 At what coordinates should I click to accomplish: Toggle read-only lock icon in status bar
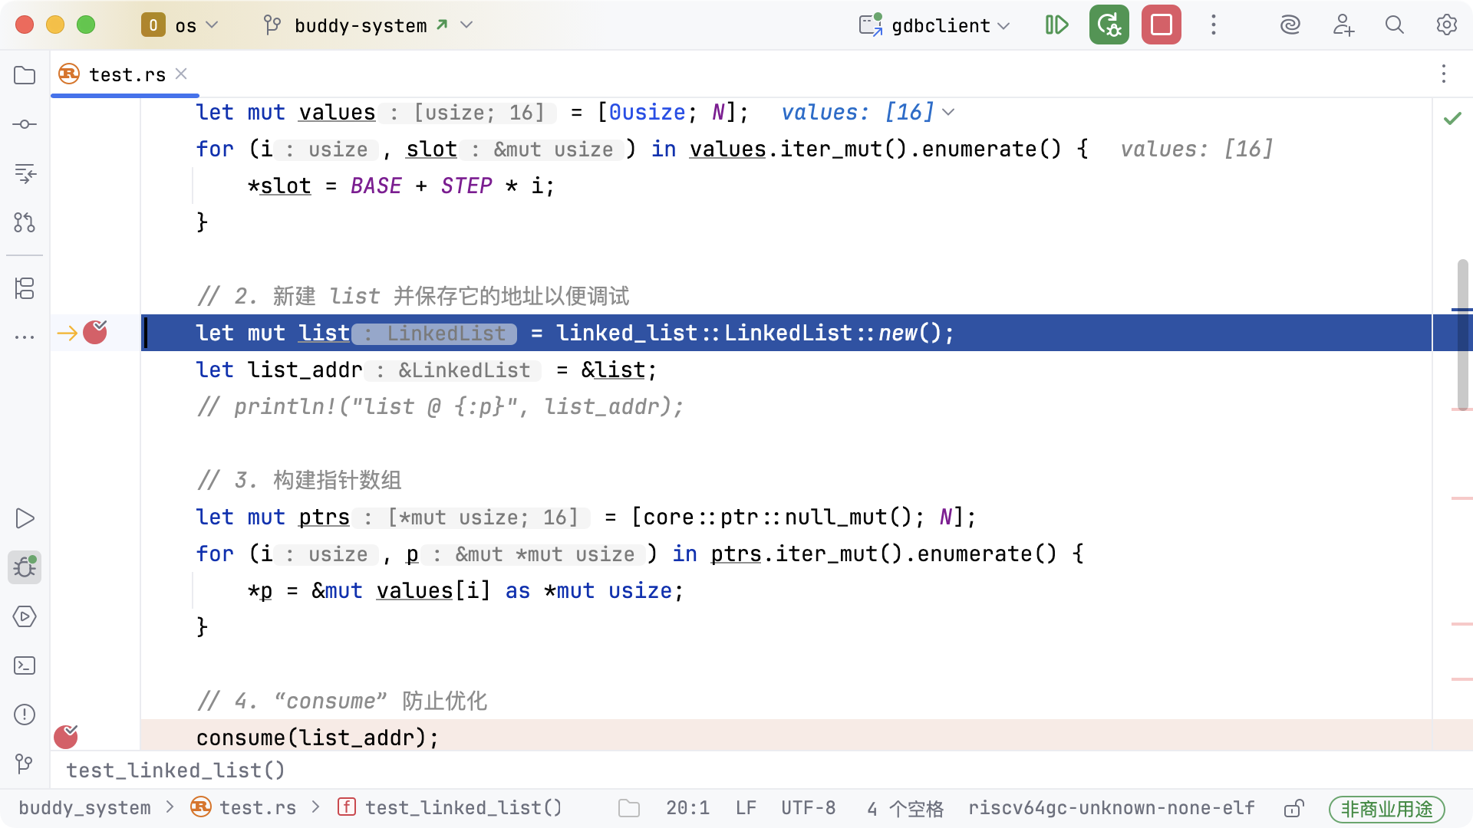(x=1293, y=808)
